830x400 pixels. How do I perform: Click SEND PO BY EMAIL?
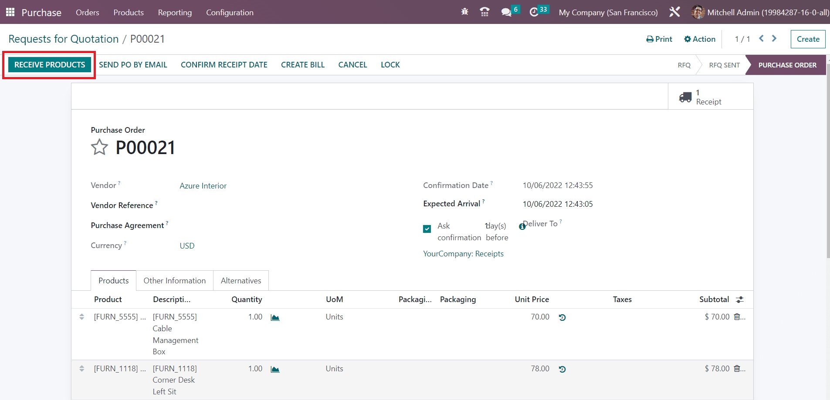click(133, 64)
